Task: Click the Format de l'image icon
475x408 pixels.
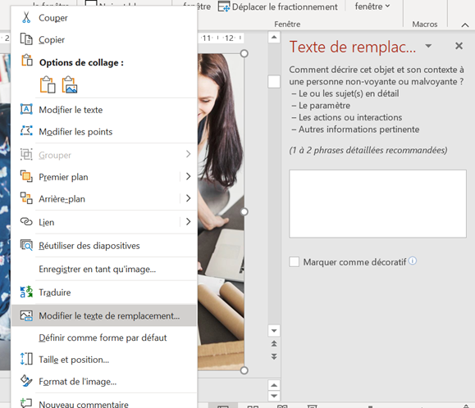Action: pyautogui.click(x=26, y=381)
